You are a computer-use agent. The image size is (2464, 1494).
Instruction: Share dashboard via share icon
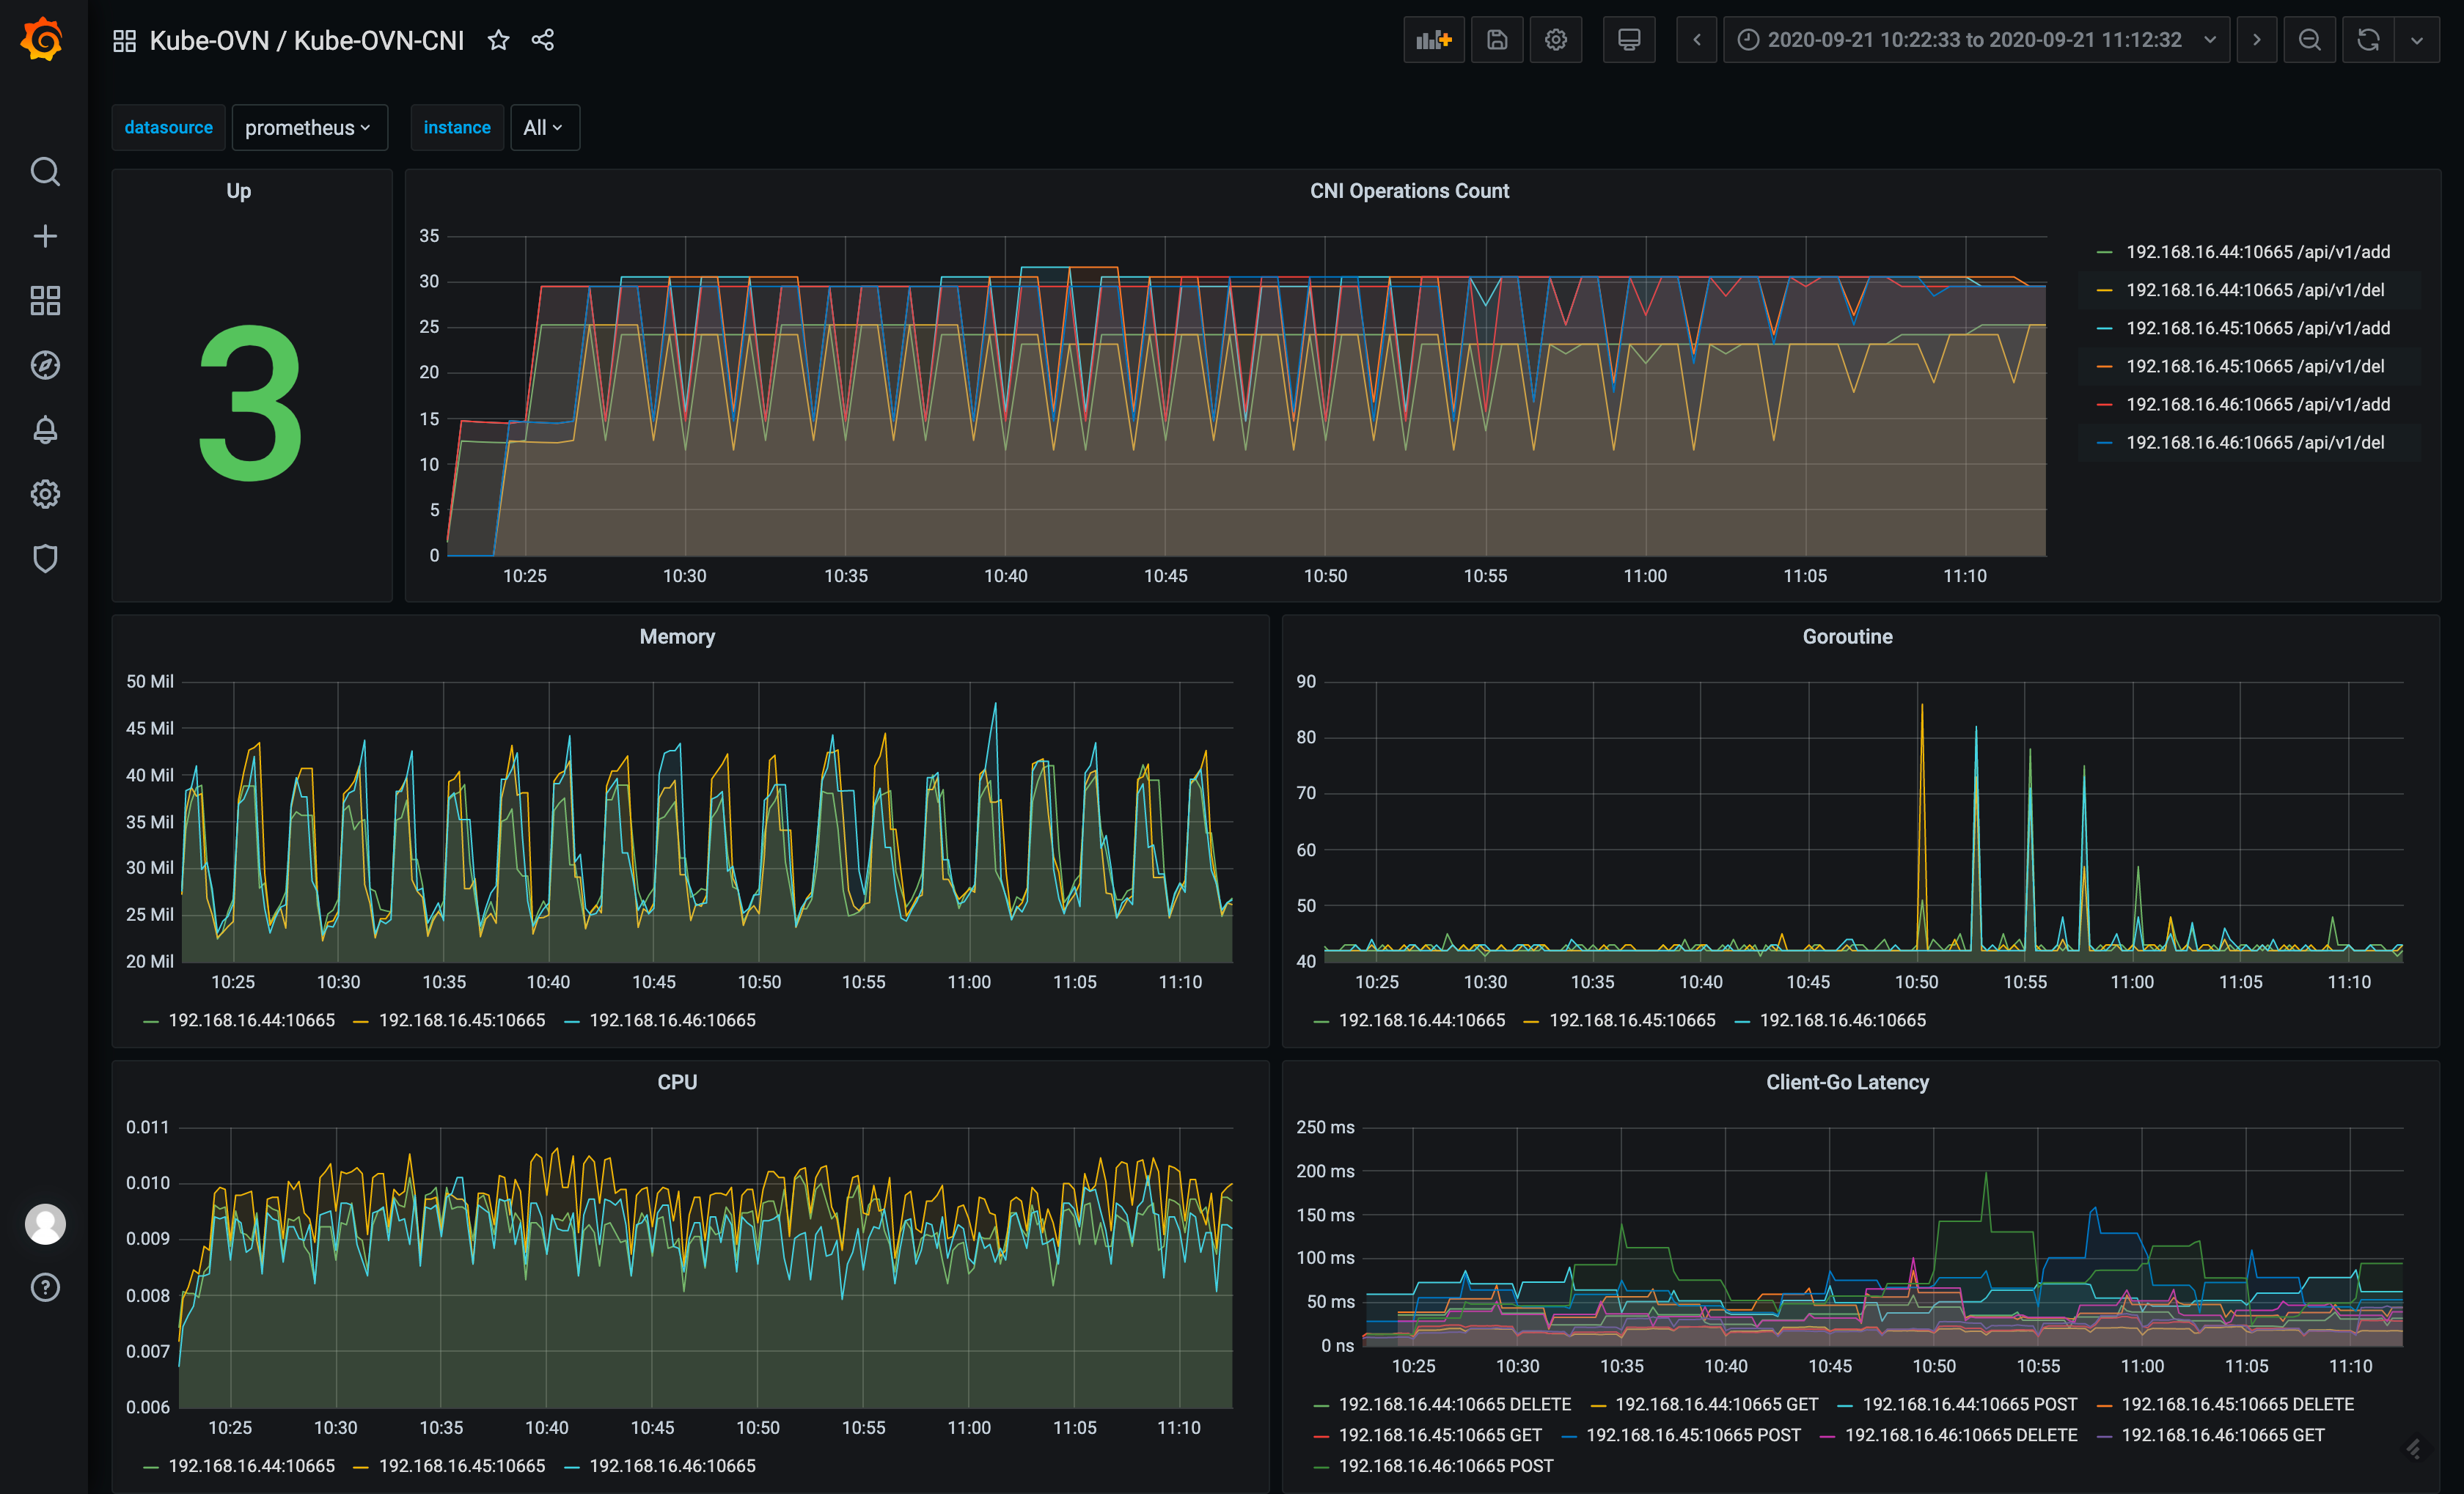[542, 40]
